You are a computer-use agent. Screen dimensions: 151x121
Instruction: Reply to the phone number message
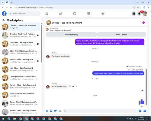[73, 87]
